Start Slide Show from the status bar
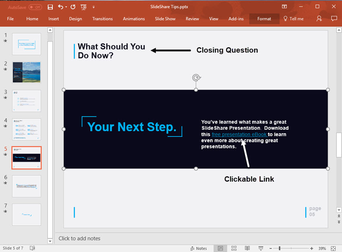342x252 pixels. (260, 248)
